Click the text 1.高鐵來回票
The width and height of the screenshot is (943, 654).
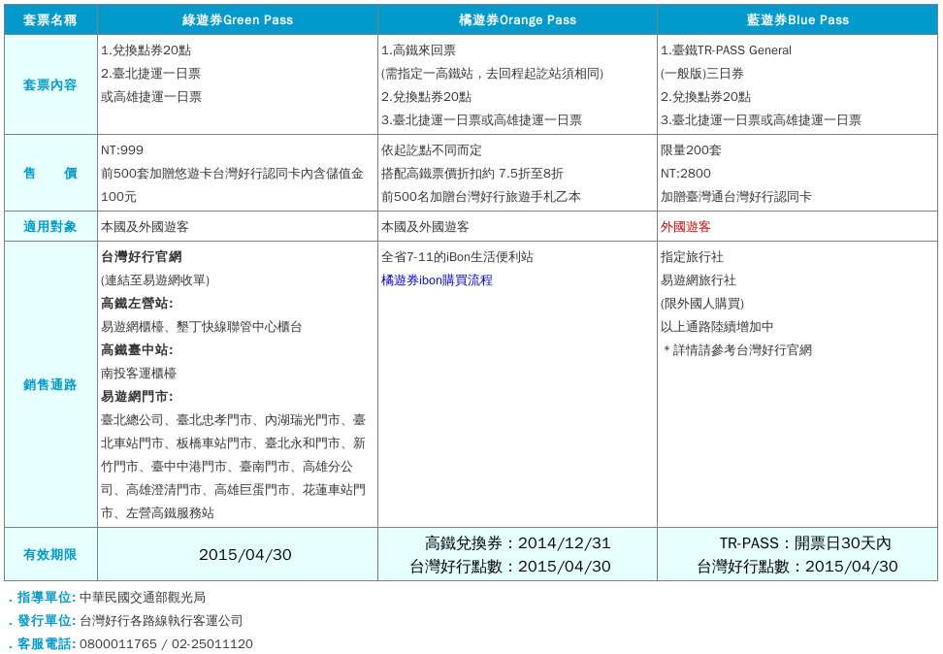418,50
